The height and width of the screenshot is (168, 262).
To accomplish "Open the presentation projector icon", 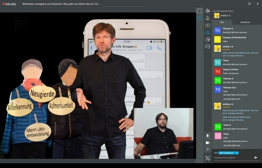I will tap(207, 11).
